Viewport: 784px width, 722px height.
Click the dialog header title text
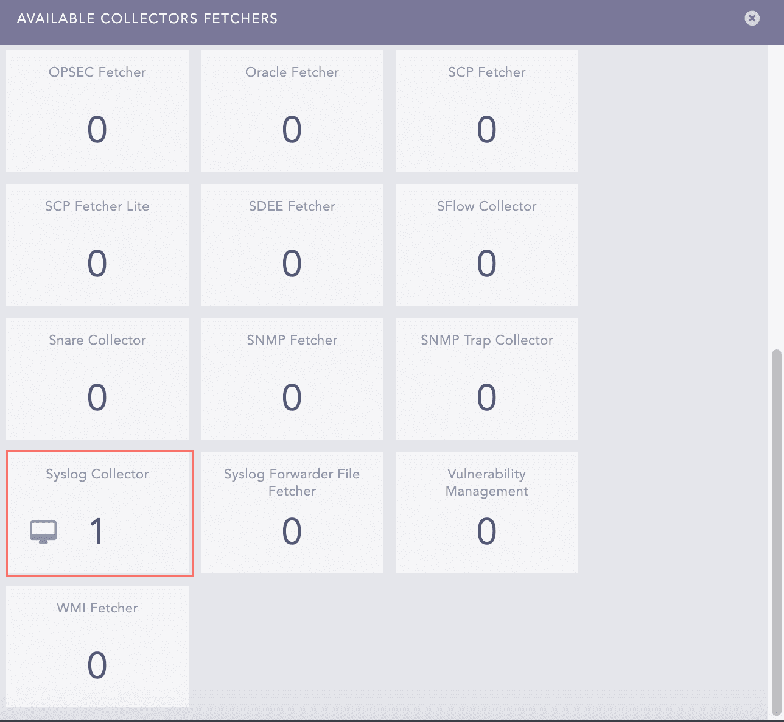pyautogui.click(x=147, y=19)
